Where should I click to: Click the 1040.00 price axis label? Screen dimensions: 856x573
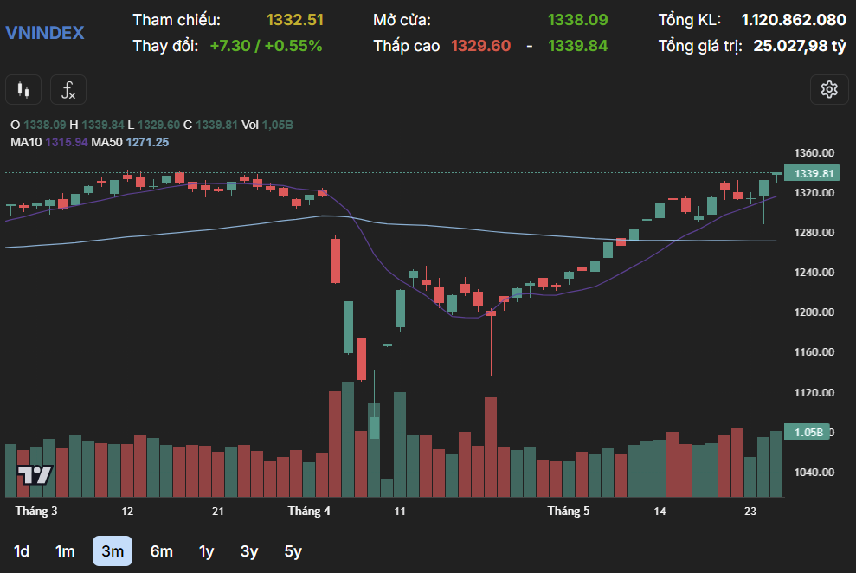click(x=814, y=472)
